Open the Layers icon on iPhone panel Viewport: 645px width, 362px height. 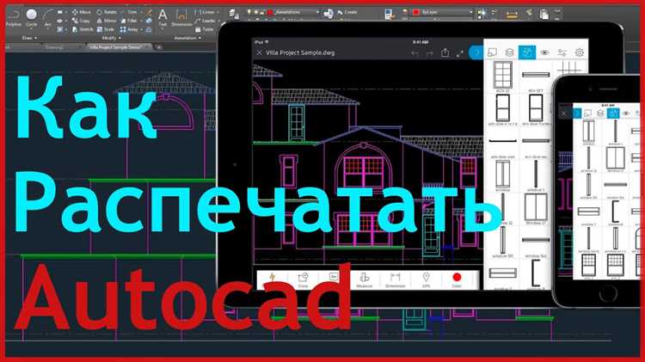tap(600, 114)
